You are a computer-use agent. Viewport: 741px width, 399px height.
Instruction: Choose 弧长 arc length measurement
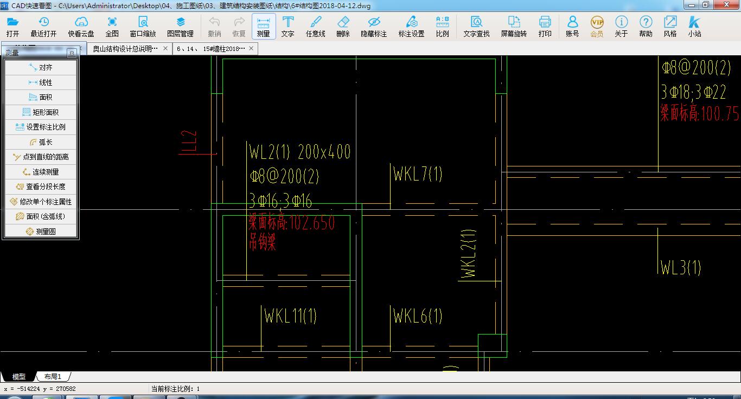click(41, 142)
